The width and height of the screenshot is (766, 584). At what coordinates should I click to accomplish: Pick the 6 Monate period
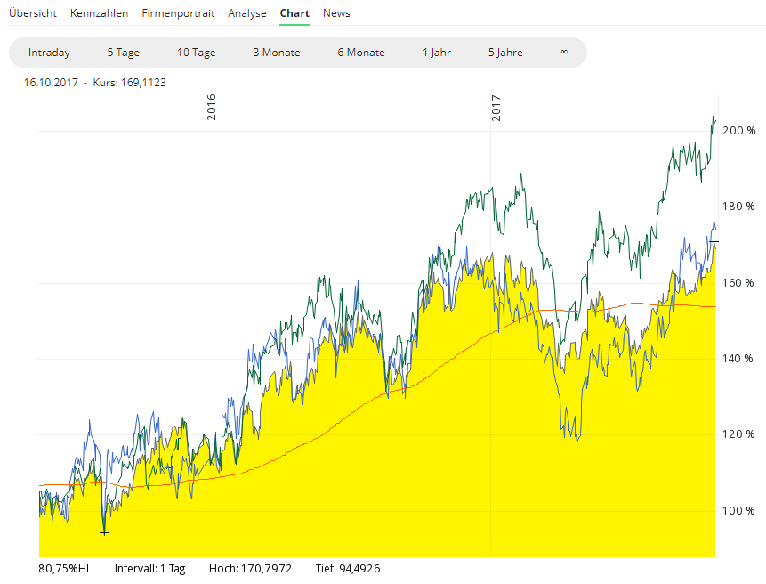[360, 53]
